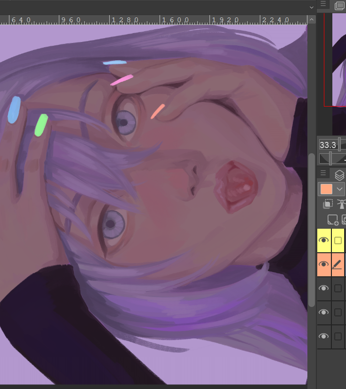
Task: Hide the yellow-highlighted layer with eye icon
Action: coord(324,240)
